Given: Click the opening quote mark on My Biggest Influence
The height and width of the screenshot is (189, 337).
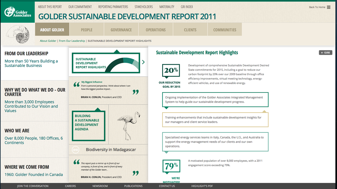Looking at the screenshot, I should click(x=77, y=85).
